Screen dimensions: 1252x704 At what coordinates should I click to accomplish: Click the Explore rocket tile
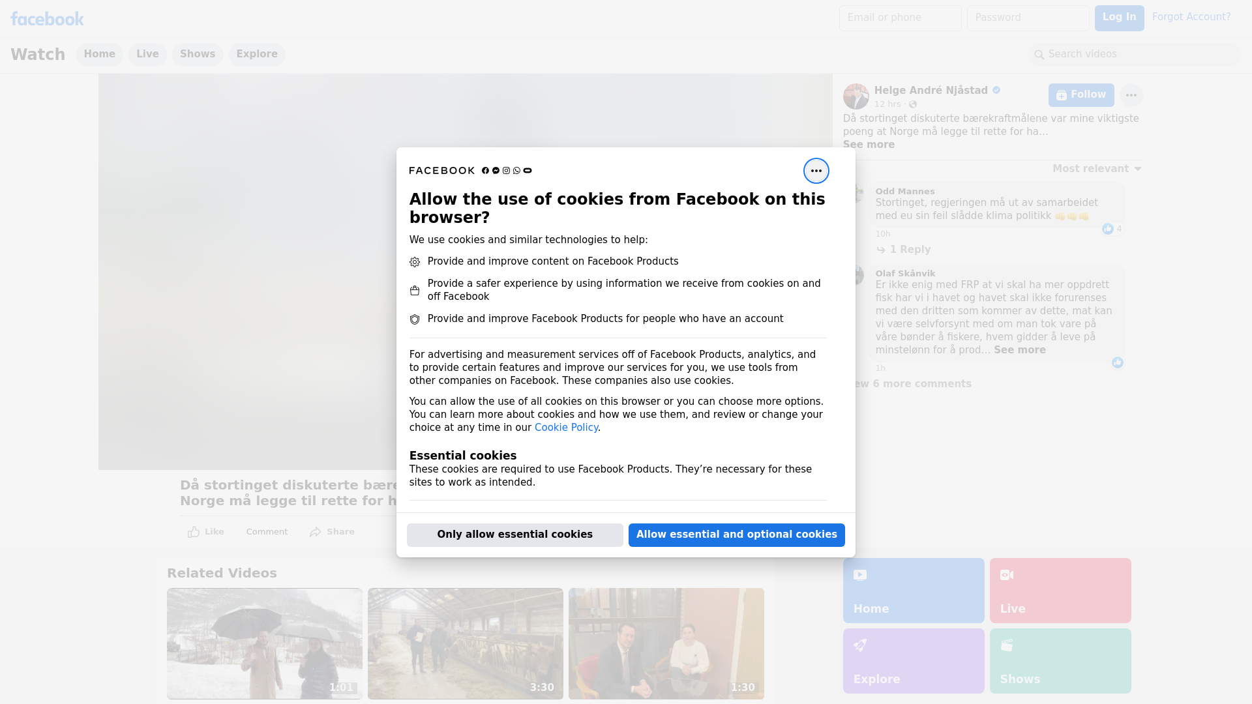[913, 660]
